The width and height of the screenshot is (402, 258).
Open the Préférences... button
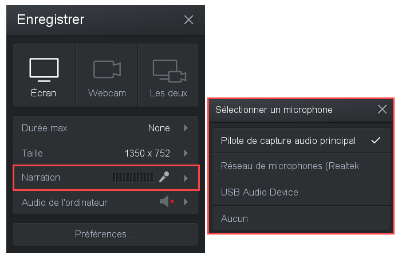105,234
